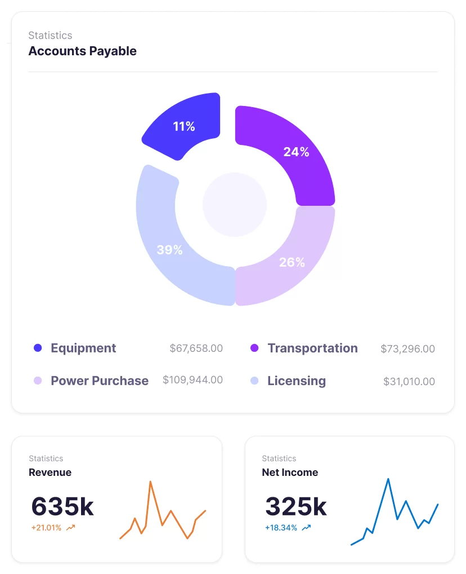
Task: Click the Equipment legend label
Action: 83,348
